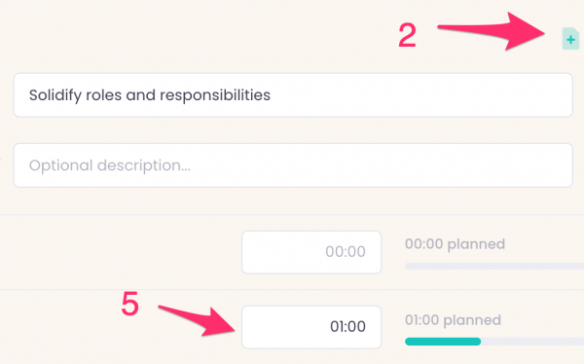
Task: Click the '01:00 planned' label
Action: point(453,320)
